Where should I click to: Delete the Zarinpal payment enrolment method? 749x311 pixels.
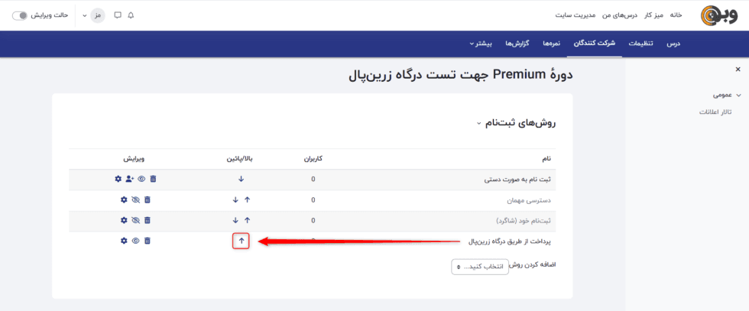tap(148, 241)
